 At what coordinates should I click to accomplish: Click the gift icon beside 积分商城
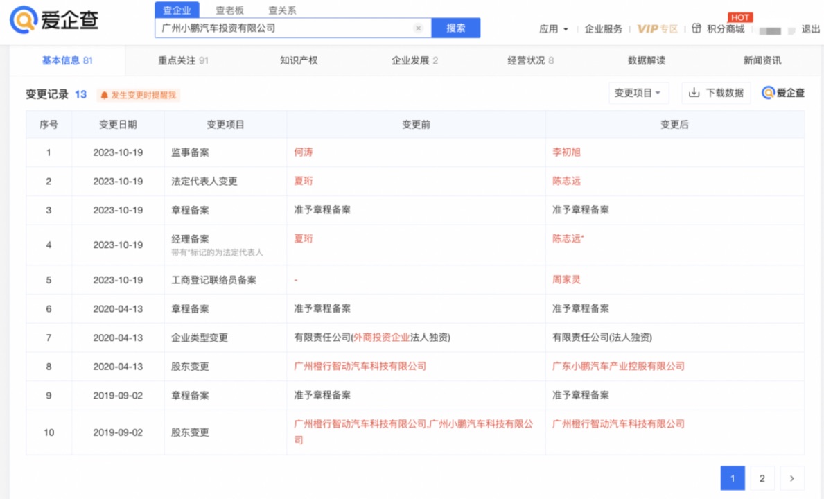696,28
